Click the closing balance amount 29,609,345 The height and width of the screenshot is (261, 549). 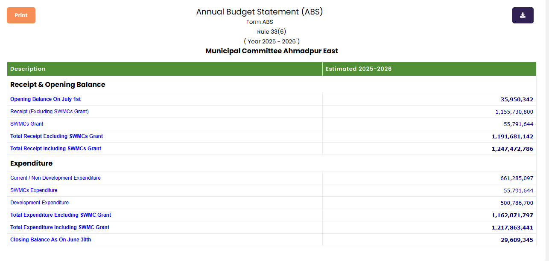pyautogui.click(x=517, y=240)
